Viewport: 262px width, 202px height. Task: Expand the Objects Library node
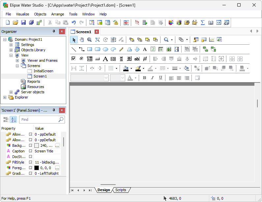pos(11,50)
